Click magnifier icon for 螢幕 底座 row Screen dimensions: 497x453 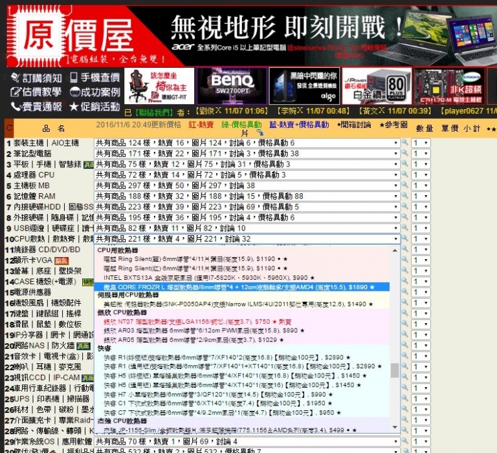404,270
